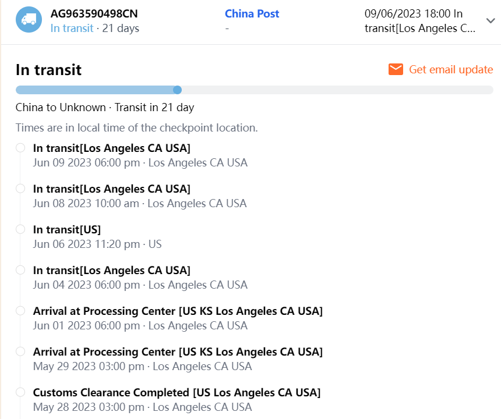
Task: Click Customs Clearance Completed event title
Action: coord(177,393)
